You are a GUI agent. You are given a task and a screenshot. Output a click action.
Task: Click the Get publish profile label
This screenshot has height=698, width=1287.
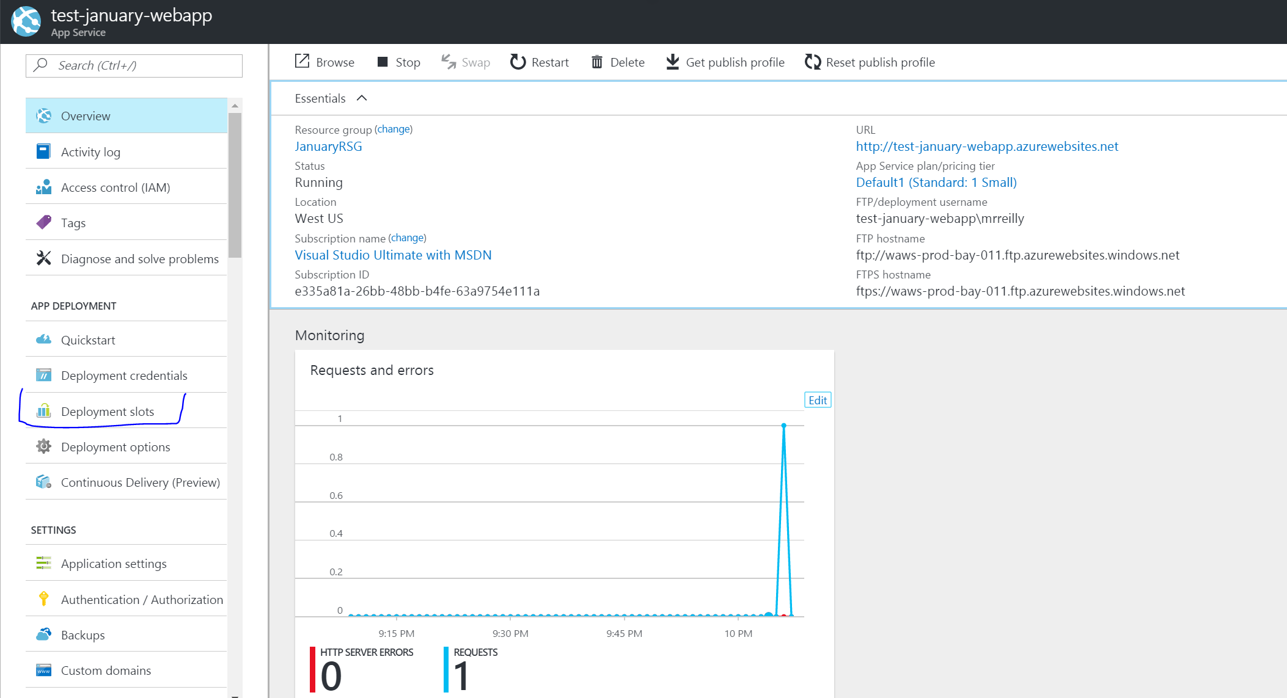coord(735,62)
